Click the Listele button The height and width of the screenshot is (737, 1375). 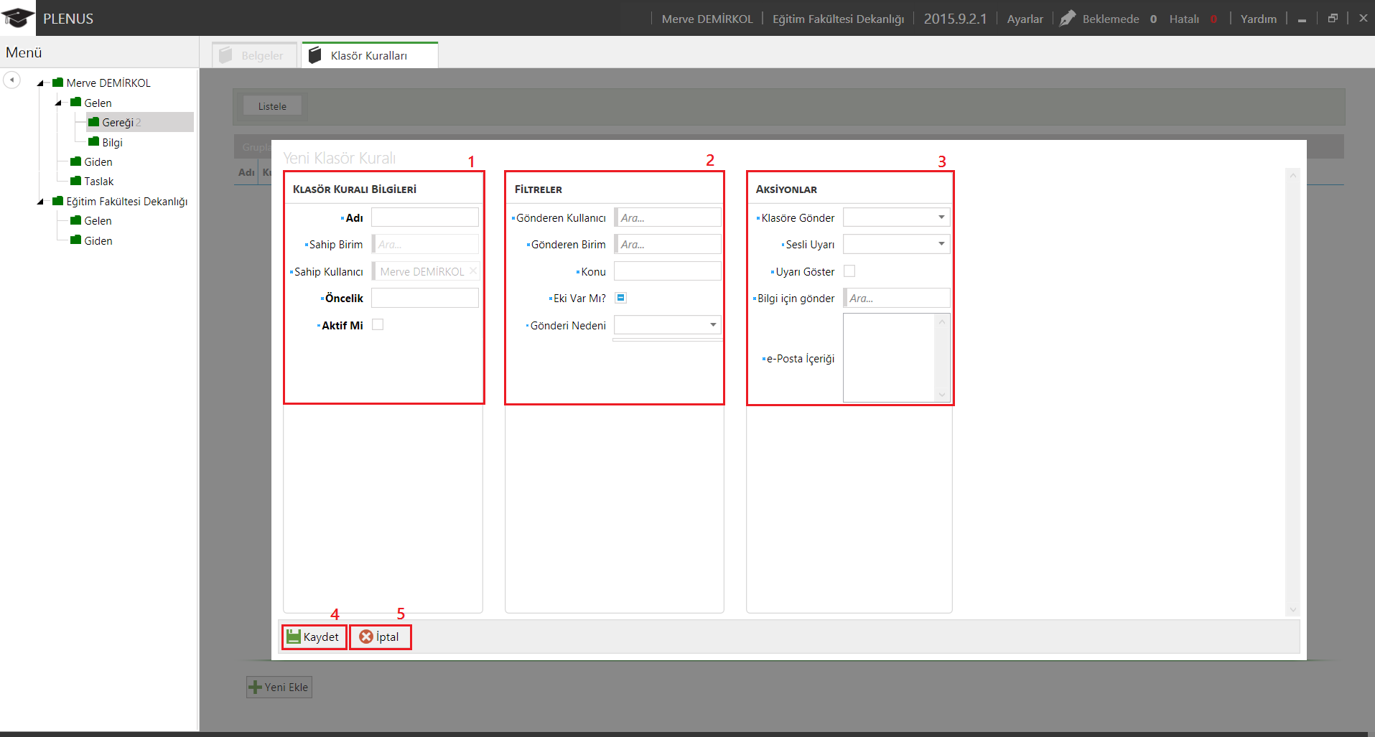pyautogui.click(x=272, y=106)
